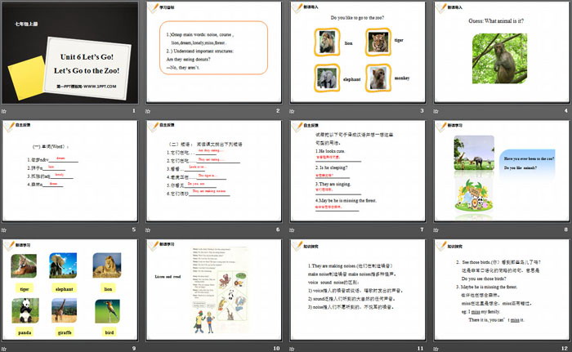This screenshot has width=572, height=352.
Task: Select slide 1 titled Unit 6 Let's Go
Action: pos(70,52)
